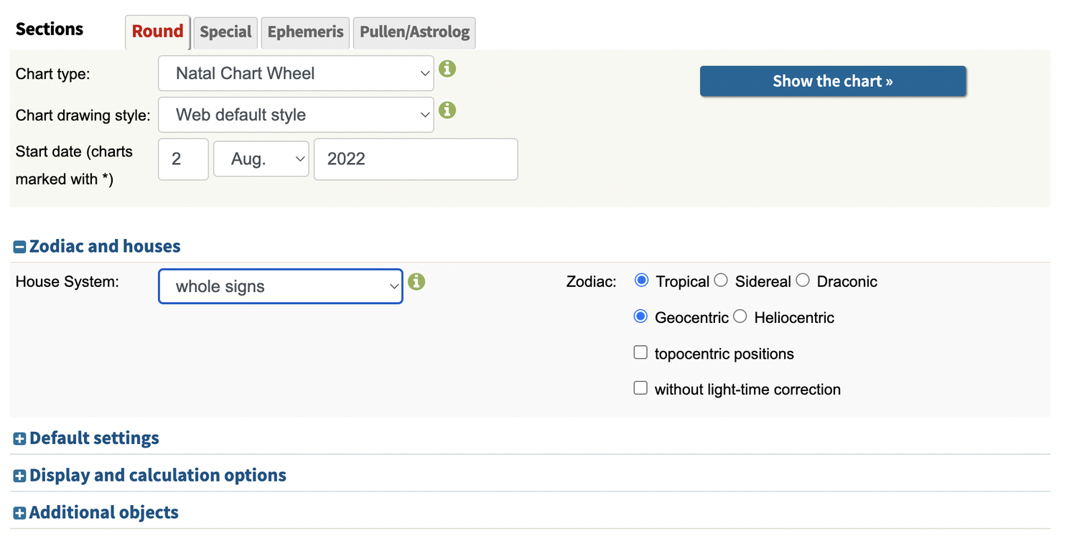
Task: Click the start date year field
Action: (x=415, y=159)
